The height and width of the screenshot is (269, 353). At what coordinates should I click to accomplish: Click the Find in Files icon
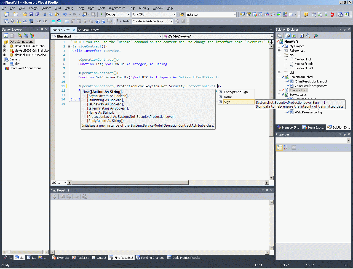coord(182,14)
